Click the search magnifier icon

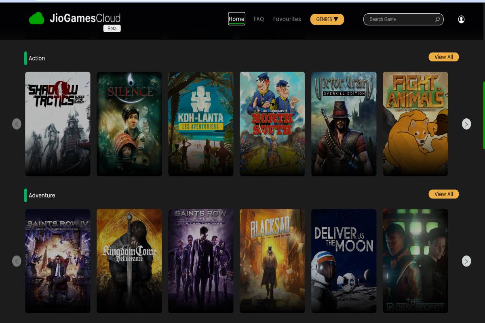coord(437,19)
